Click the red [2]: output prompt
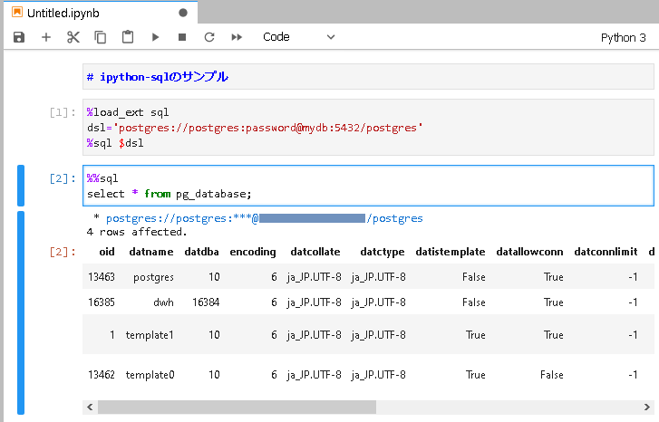 [x=63, y=252]
